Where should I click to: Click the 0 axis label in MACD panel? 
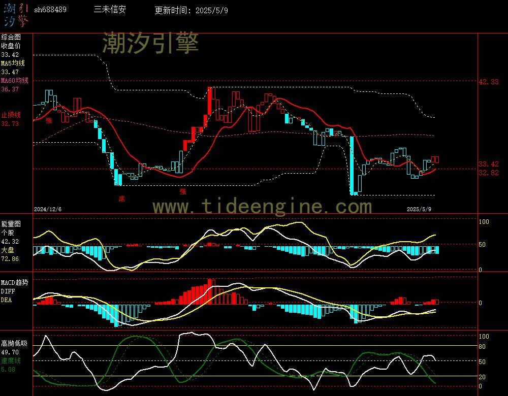481,303
